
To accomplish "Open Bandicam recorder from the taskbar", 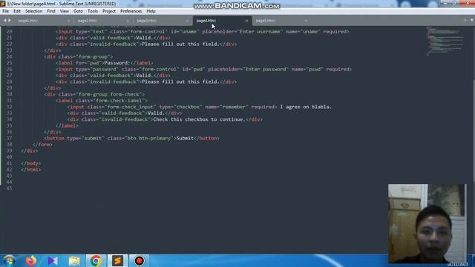I will click(x=139, y=260).
